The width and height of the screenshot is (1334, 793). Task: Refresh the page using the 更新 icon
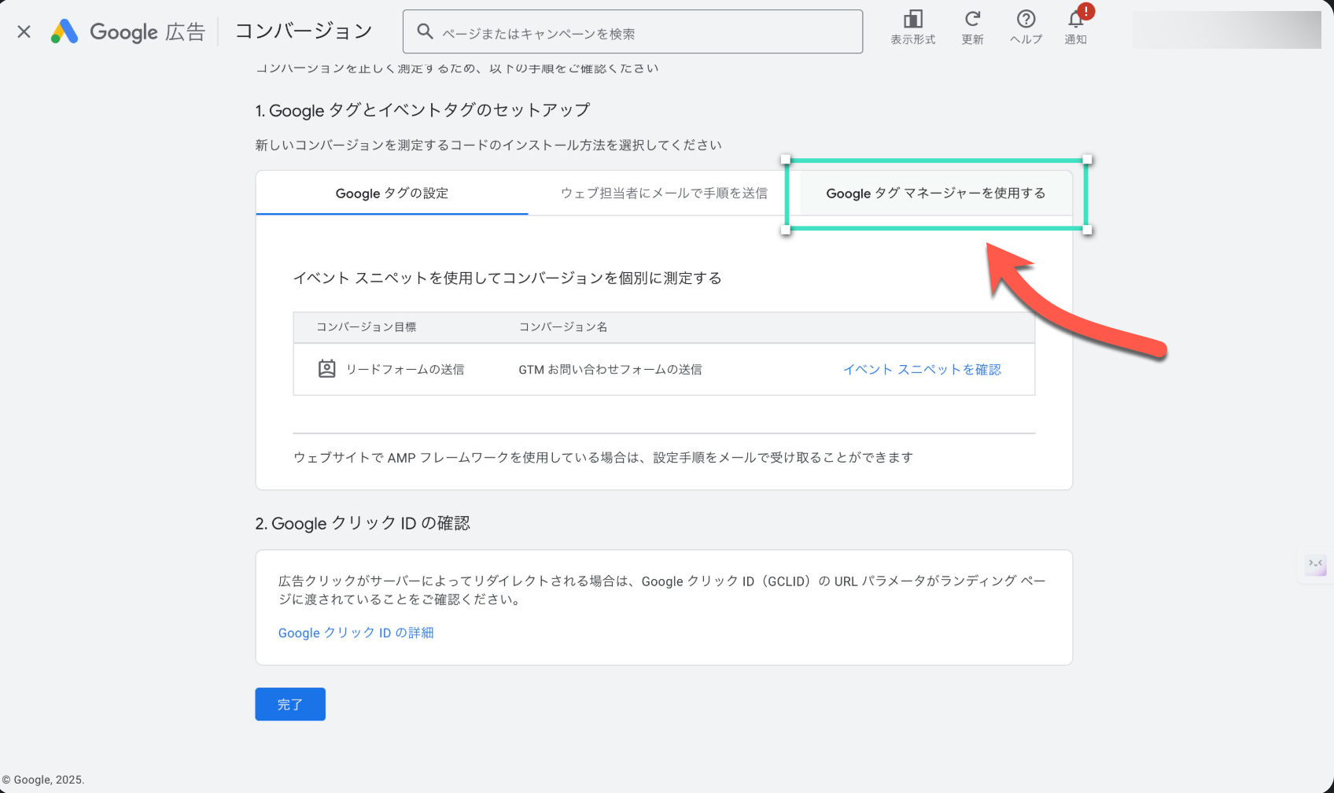972,20
